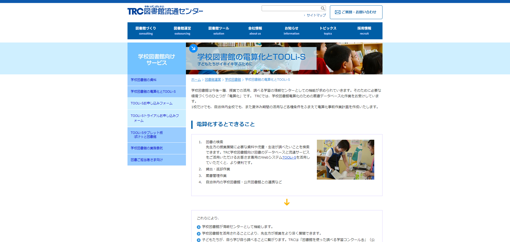This screenshot has height=242, width=510.
Task: Open the サイトマップ link
Action: point(316,15)
